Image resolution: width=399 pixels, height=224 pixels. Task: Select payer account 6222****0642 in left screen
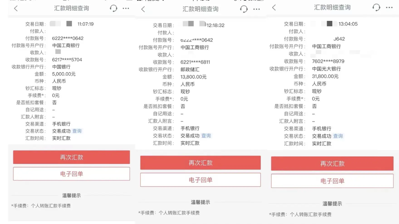tap(68, 39)
